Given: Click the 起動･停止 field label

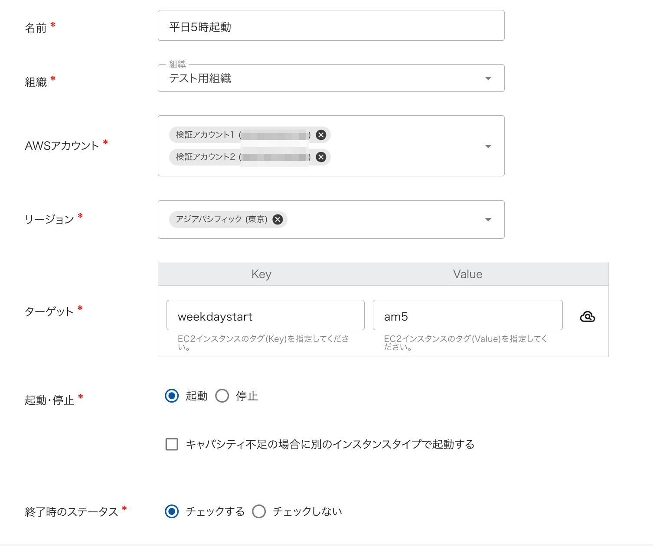Looking at the screenshot, I should [49, 400].
